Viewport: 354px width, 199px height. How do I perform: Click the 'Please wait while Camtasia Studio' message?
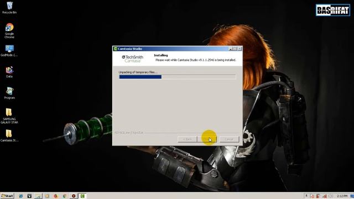[195, 60]
